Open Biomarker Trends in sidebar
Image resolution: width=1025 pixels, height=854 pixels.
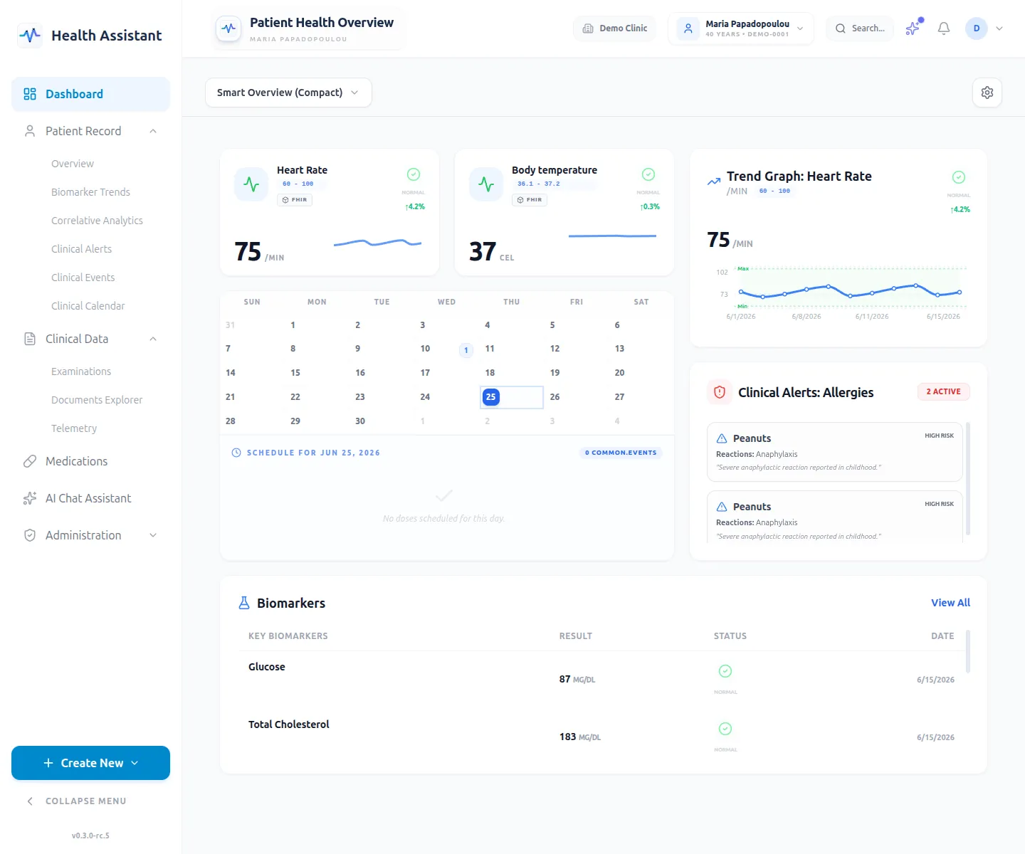point(90,192)
